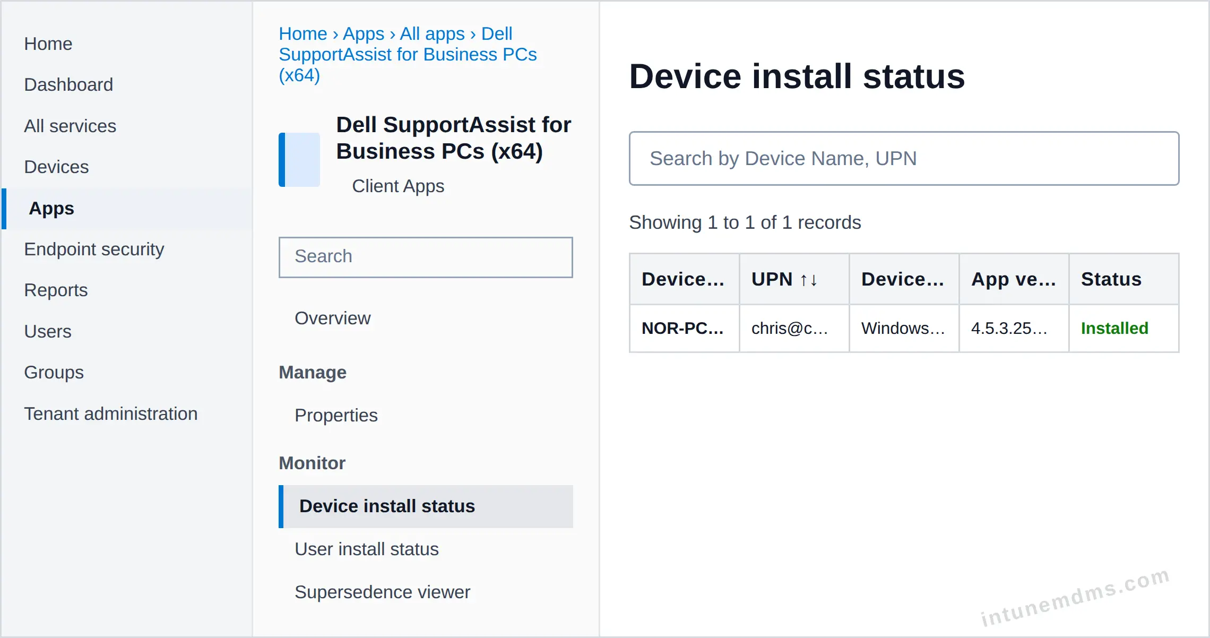Click All apps breadcrumb link

[x=432, y=33]
